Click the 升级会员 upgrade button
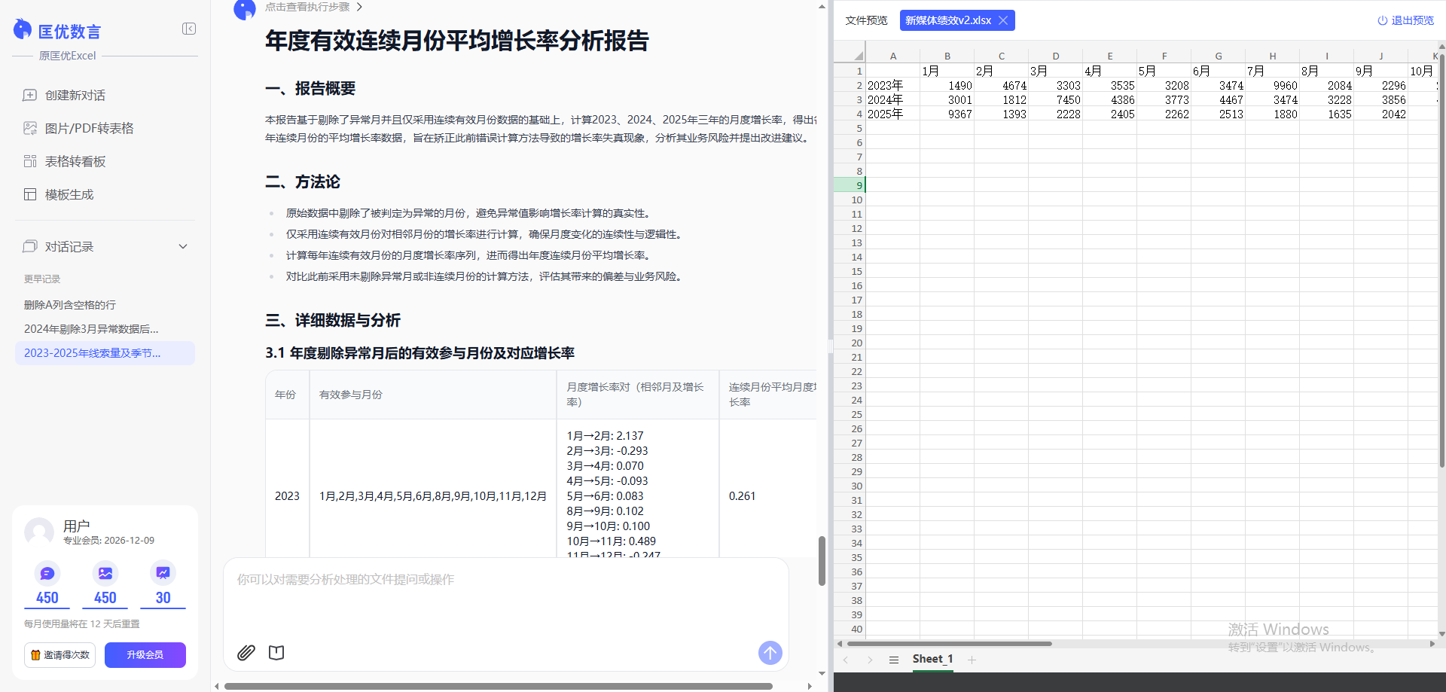Viewport: 1446px width, 692px height. coord(145,654)
